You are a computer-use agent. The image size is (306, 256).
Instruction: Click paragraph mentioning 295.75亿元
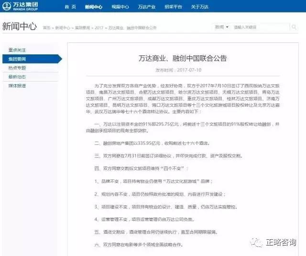183,127
